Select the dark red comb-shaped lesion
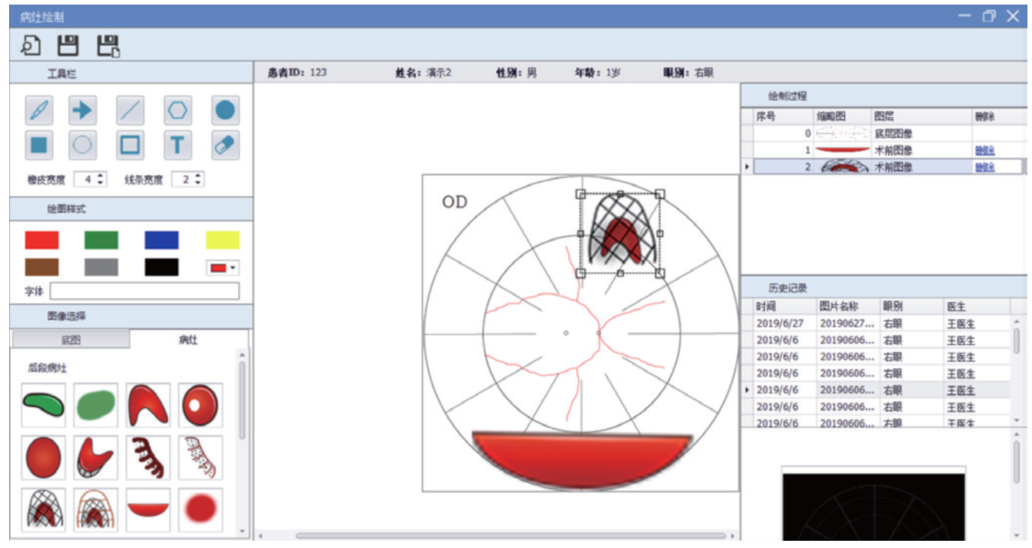Viewport: 1032px width, 548px height. click(148, 457)
